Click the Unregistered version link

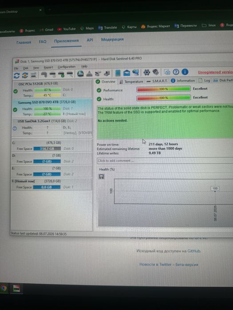tap(215, 72)
